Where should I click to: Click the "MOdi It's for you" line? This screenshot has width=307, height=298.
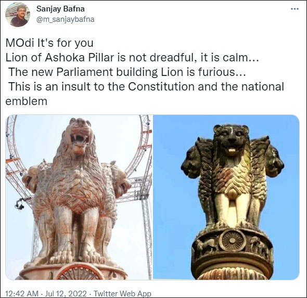coord(49,43)
